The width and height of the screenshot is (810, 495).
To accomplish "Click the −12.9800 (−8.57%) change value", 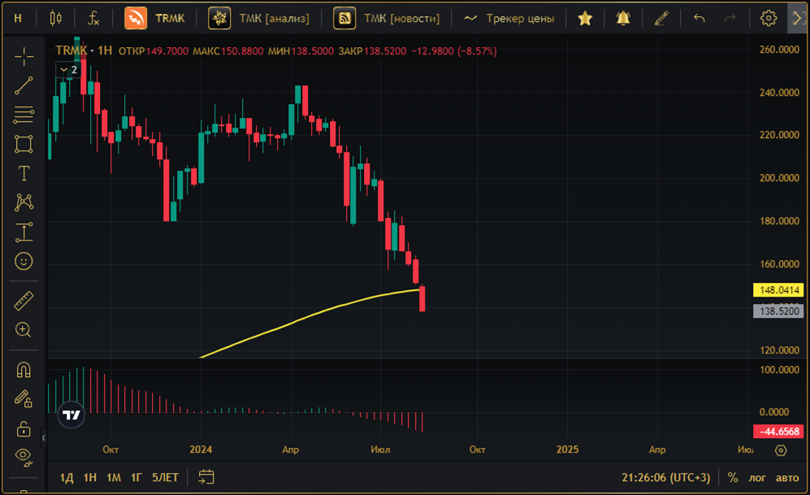I will tap(454, 51).
